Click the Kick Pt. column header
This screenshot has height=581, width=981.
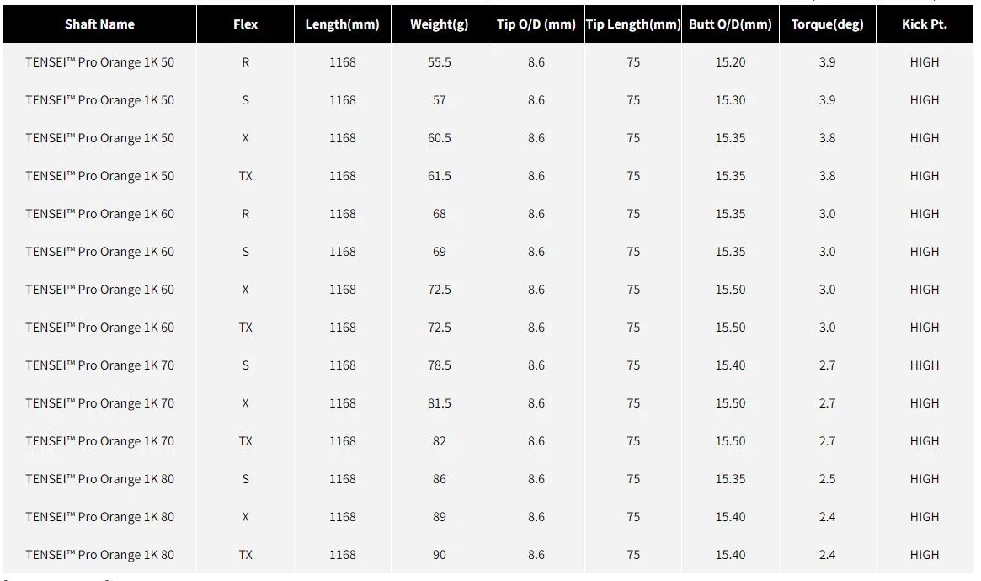pyautogui.click(x=924, y=24)
